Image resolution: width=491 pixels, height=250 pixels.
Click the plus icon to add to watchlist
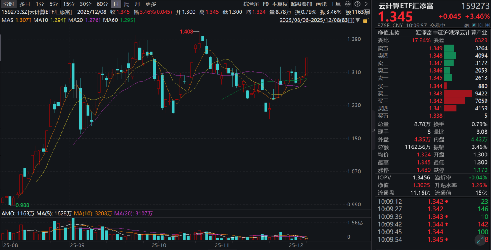pyautogui.click(x=488, y=24)
